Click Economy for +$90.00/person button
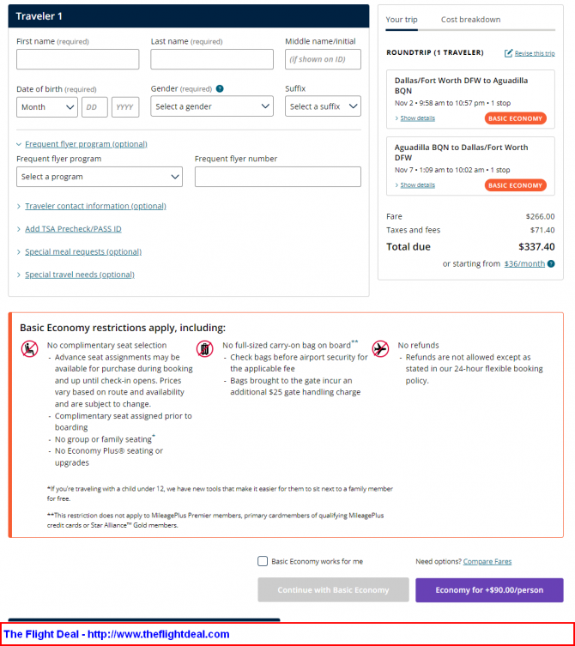Screen dimensions: 575x646 pyautogui.click(x=489, y=590)
